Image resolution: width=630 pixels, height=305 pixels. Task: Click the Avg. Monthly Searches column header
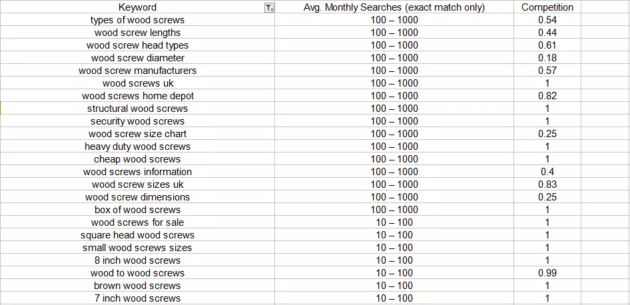(394, 7)
